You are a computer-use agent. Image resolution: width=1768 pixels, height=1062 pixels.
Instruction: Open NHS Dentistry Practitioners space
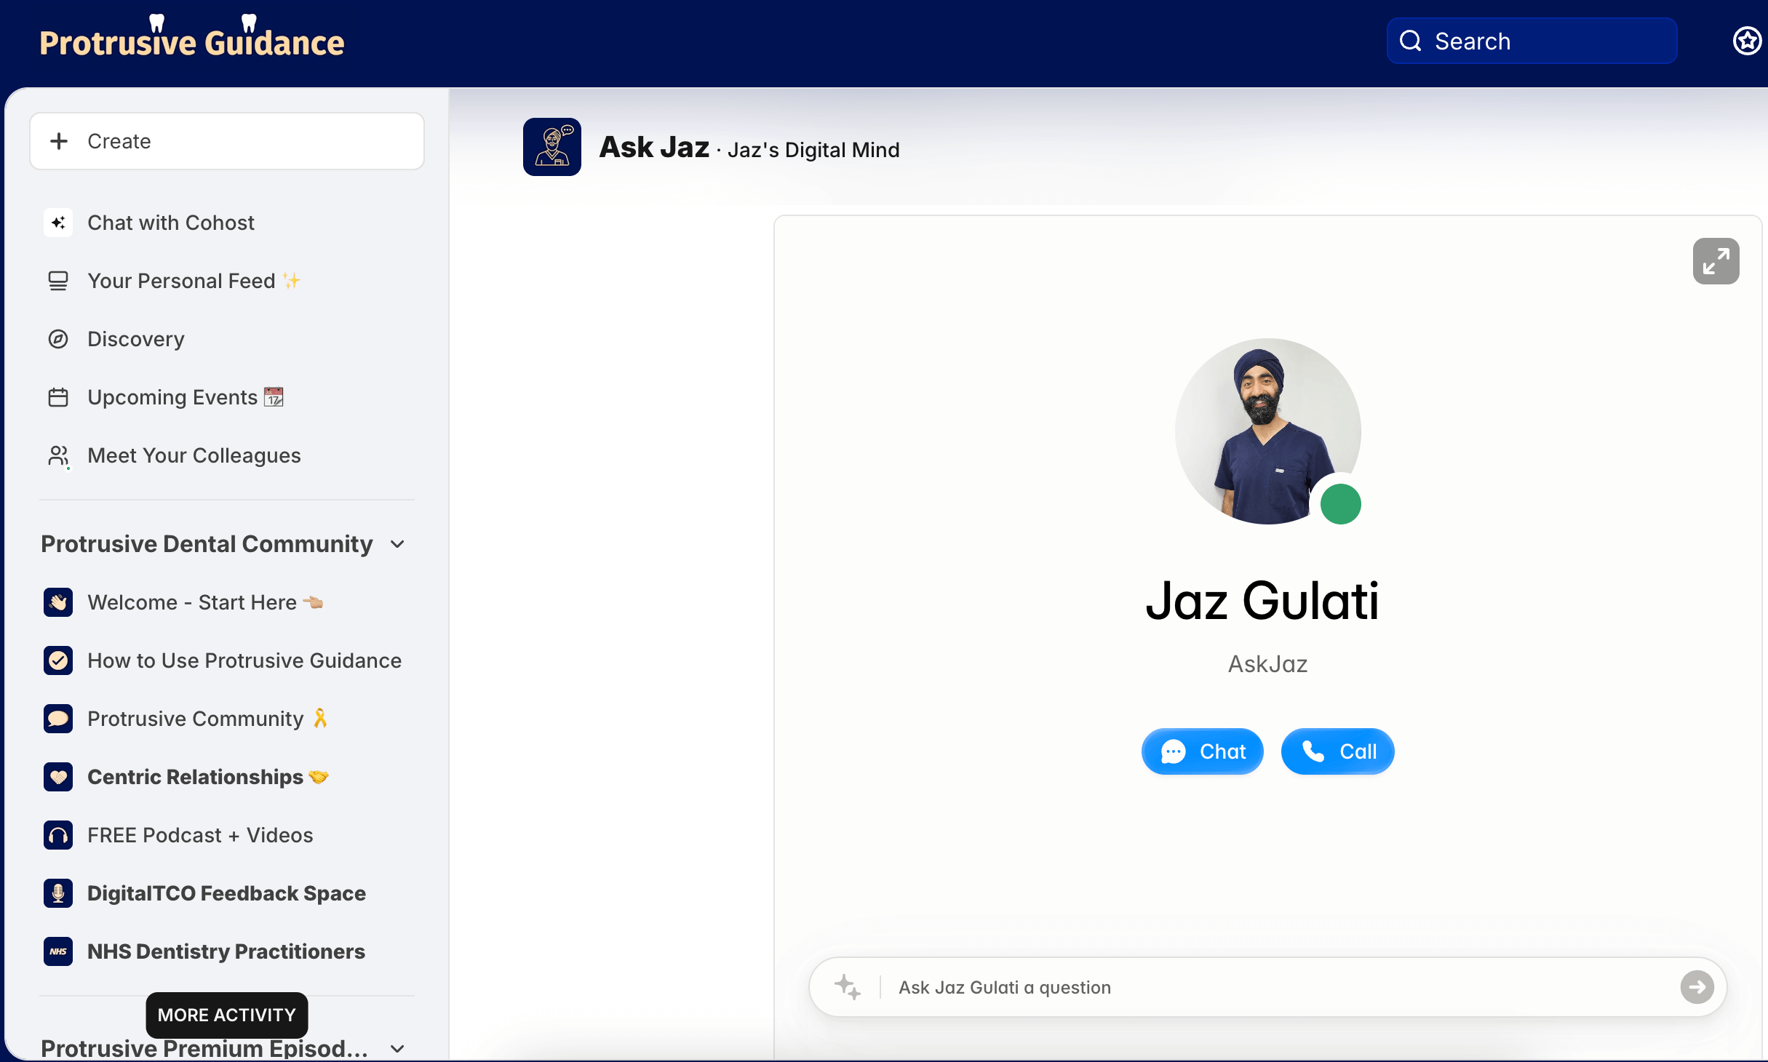click(x=226, y=951)
